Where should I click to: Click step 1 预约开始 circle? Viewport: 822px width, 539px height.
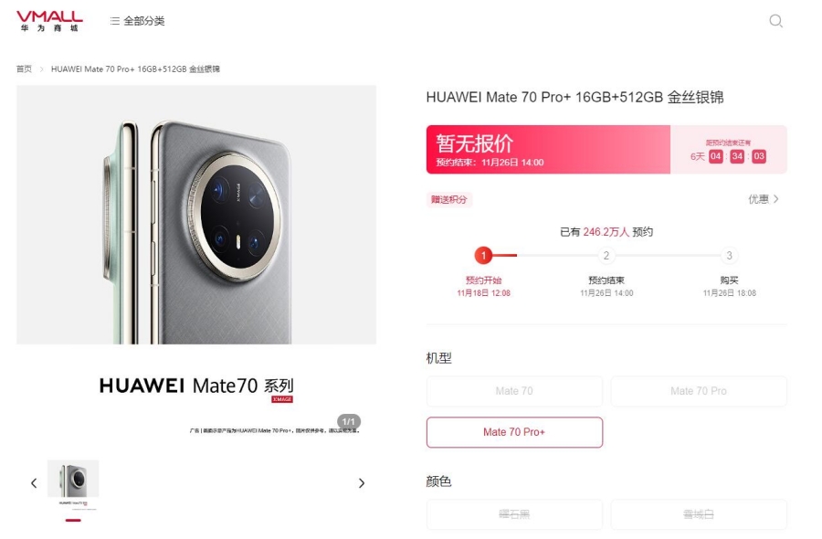[x=484, y=256]
